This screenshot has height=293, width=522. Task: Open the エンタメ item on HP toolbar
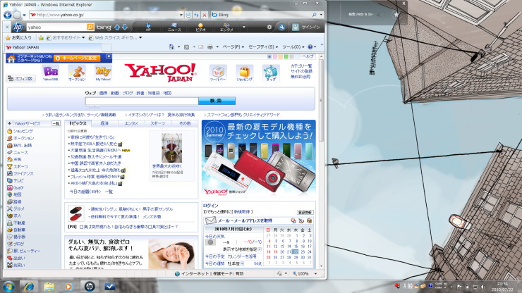[226, 27]
